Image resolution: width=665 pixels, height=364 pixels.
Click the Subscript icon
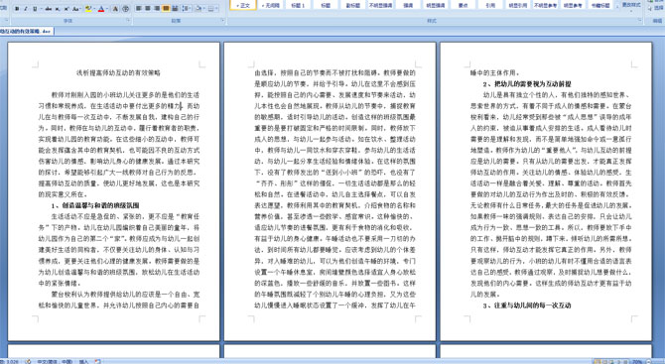(x=58, y=9)
